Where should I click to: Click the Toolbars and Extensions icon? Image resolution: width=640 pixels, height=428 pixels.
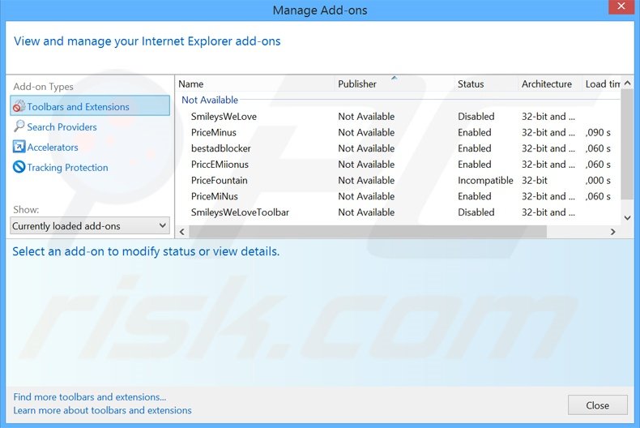coord(19,107)
